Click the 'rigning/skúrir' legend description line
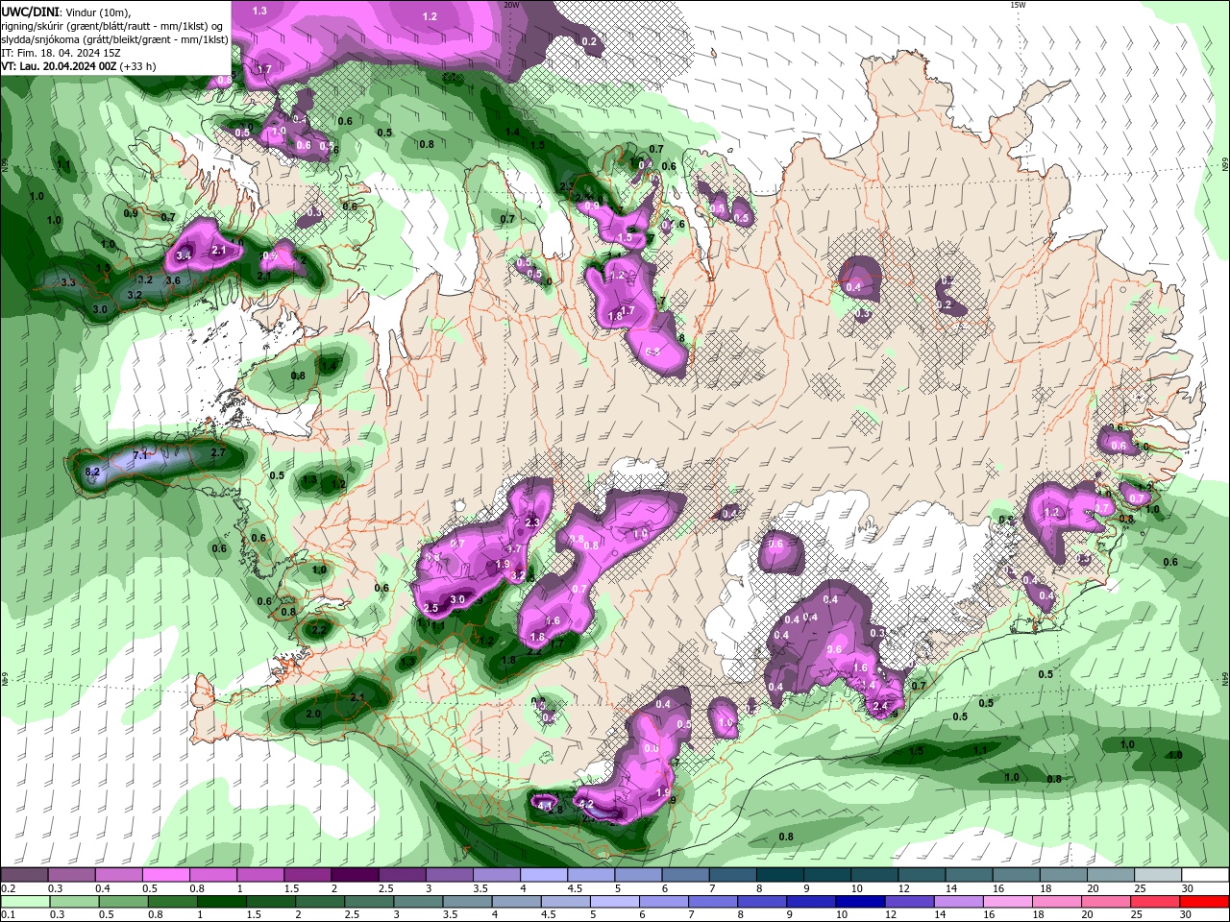 pos(111,26)
